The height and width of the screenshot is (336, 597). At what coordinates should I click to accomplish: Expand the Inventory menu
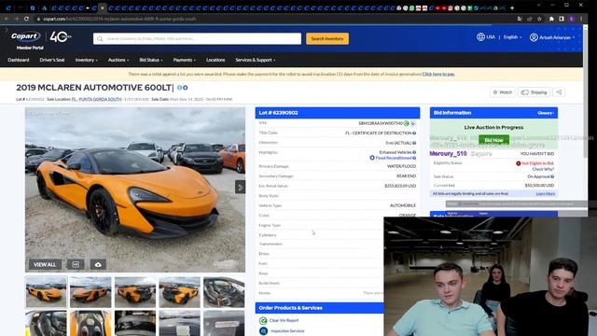86,60
